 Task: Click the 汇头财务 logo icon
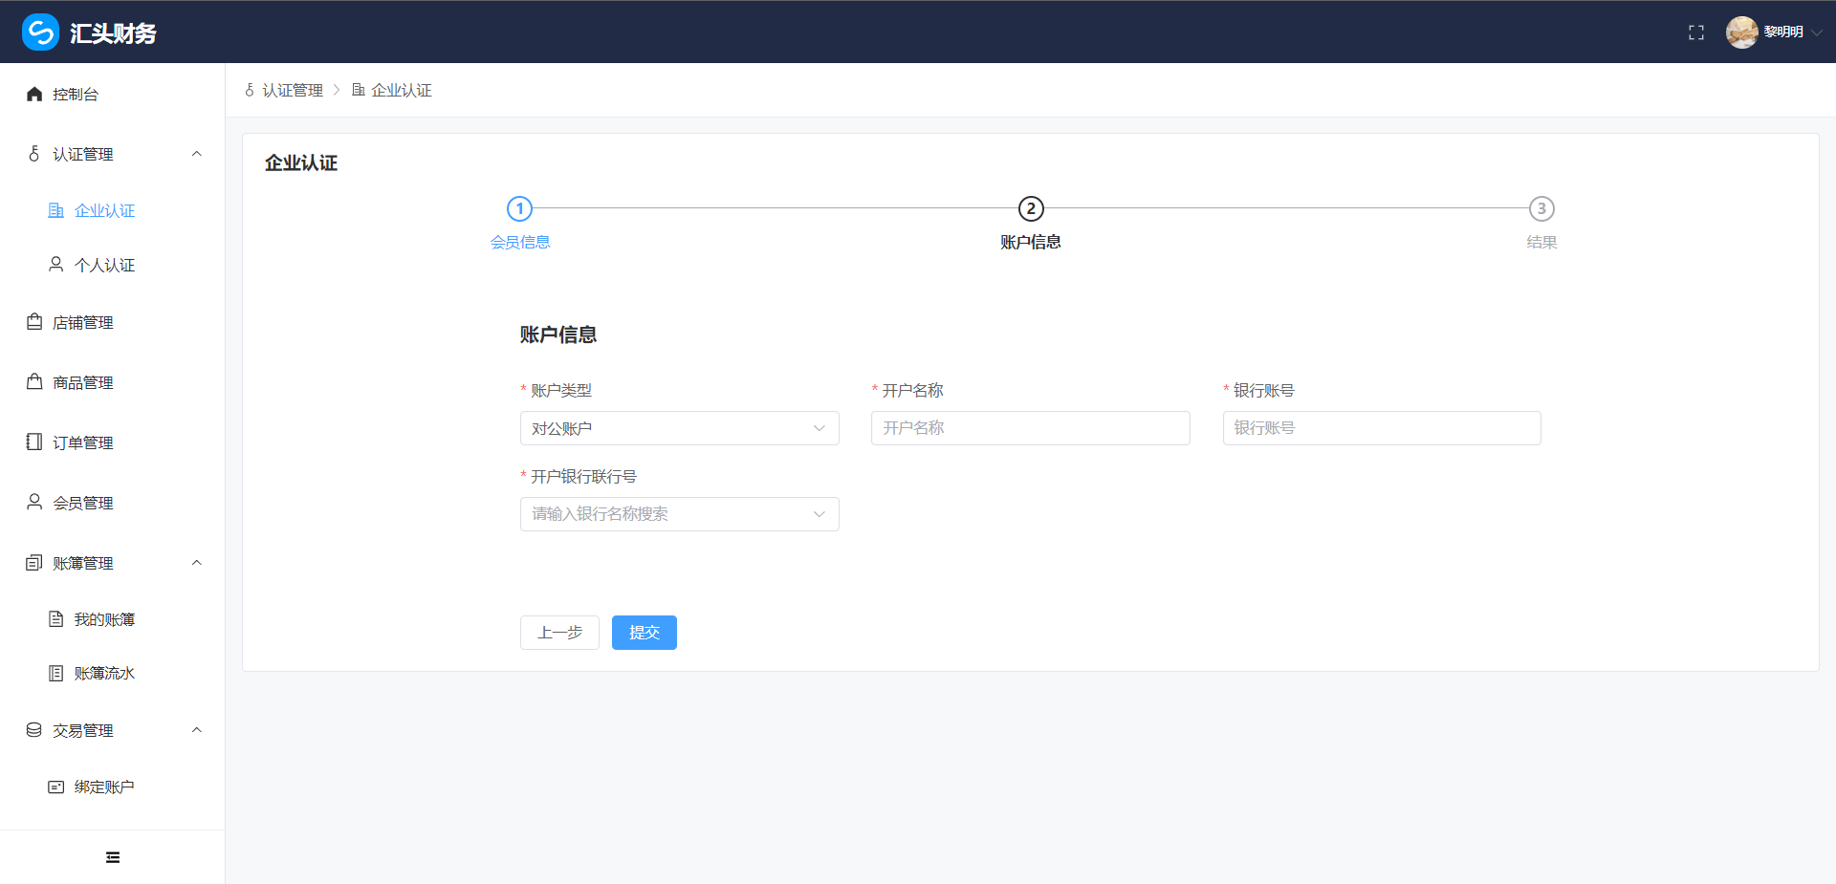pyautogui.click(x=40, y=32)
